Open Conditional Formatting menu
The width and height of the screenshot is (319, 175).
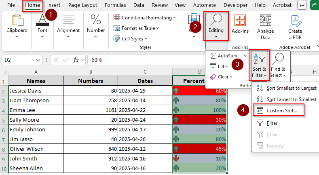[x=145, y=18]
